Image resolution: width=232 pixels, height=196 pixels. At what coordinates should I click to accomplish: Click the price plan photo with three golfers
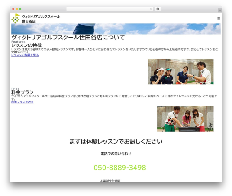[186, 119]
